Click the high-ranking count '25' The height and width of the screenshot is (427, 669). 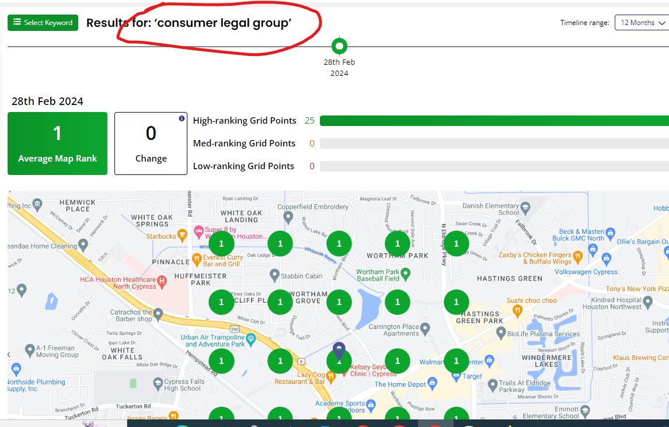click(x=309, y=121)
